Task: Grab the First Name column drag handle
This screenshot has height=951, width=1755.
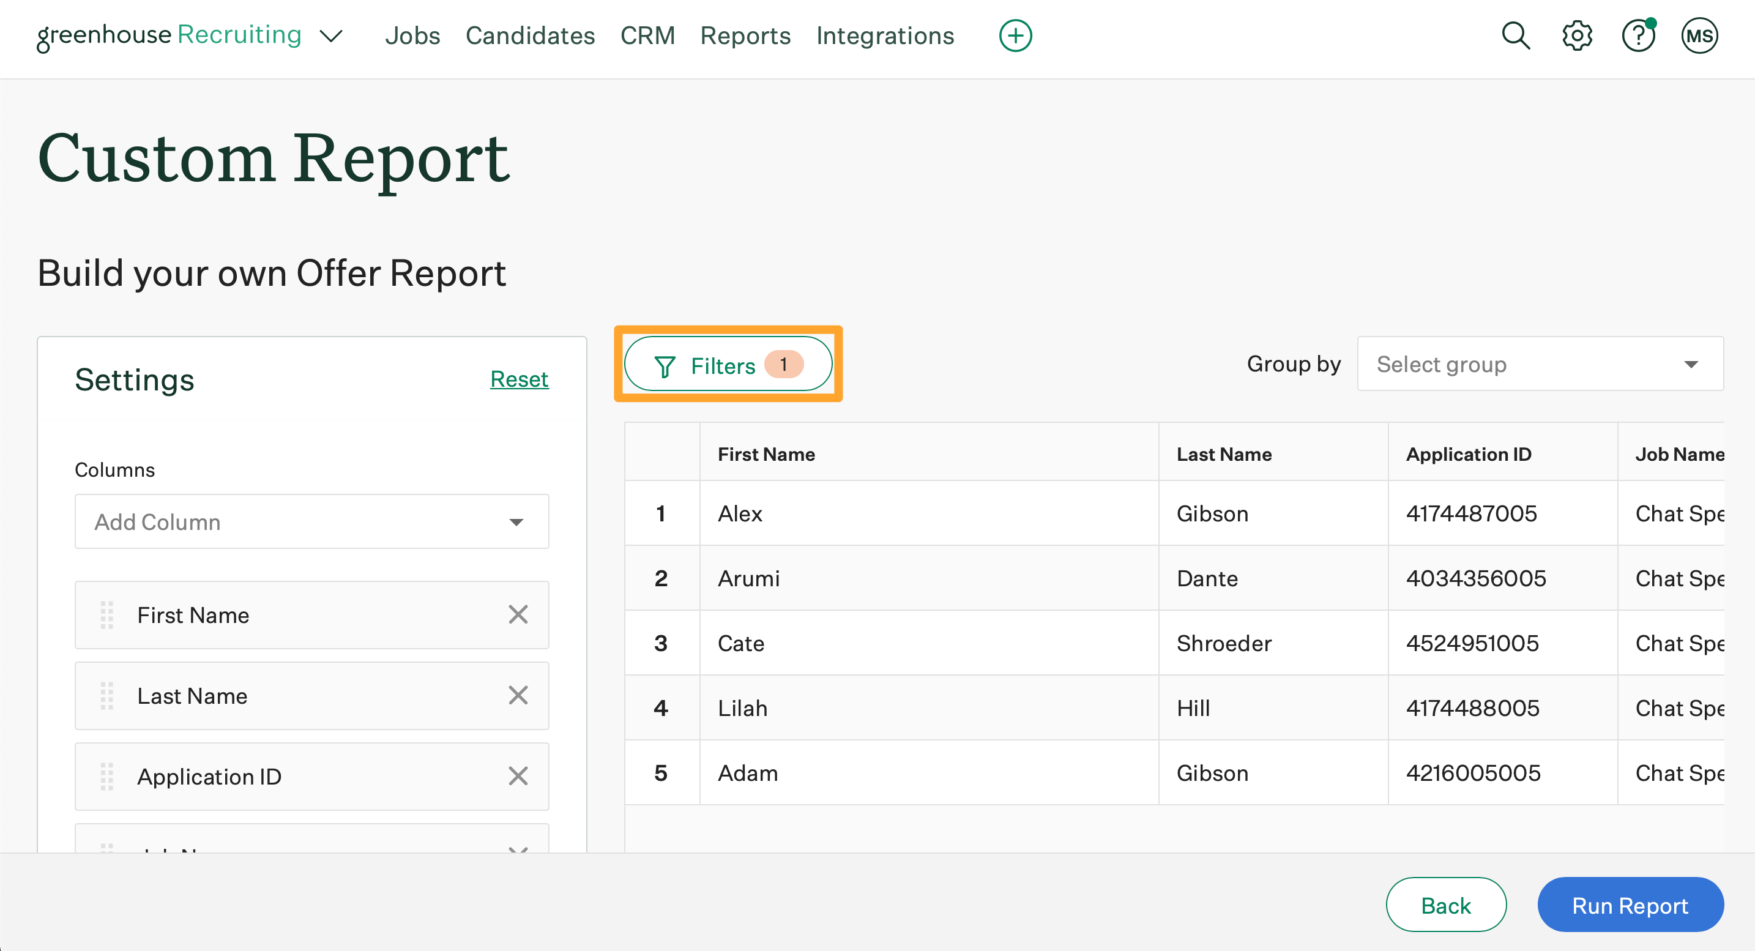Action: point(107,615)
